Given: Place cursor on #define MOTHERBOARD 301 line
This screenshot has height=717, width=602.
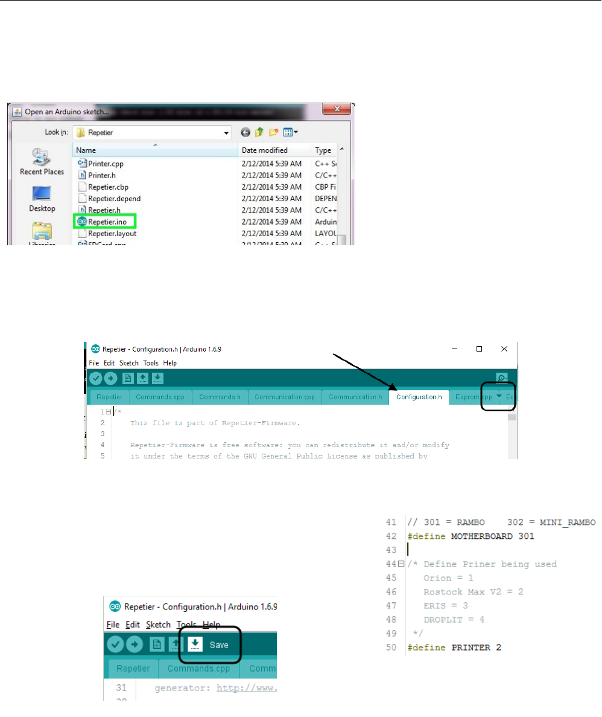Looking at the screenshot, I should pyautogui.click(x=471, y=536).
